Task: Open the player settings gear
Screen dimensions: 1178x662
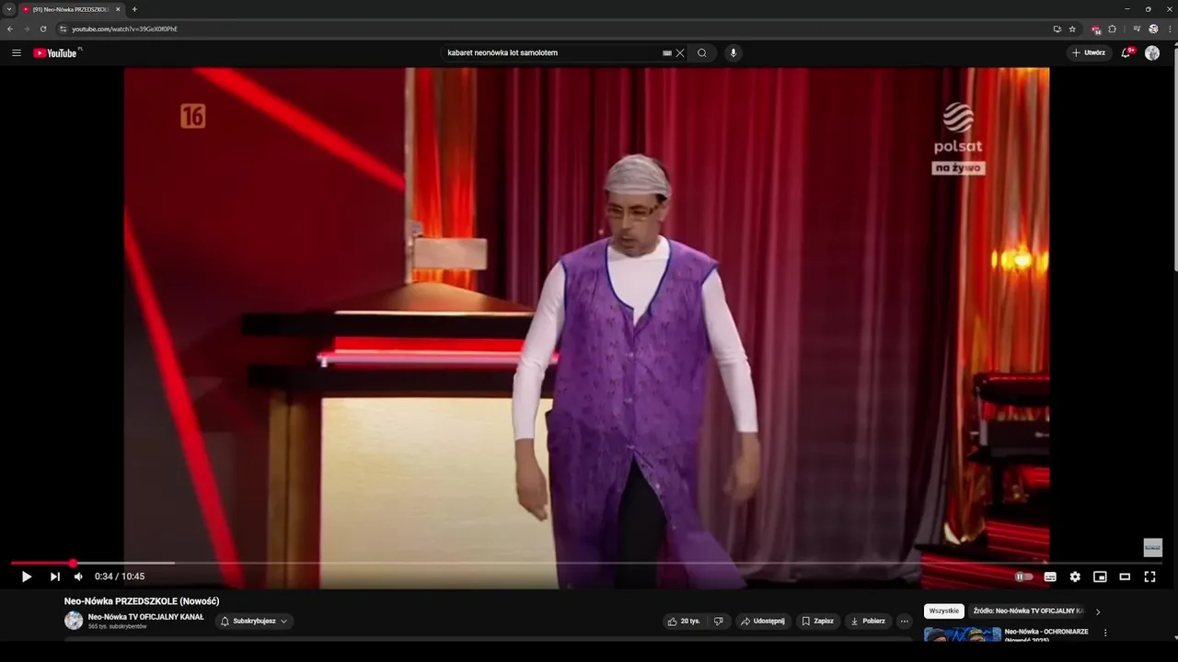Action: (1075, 576)
